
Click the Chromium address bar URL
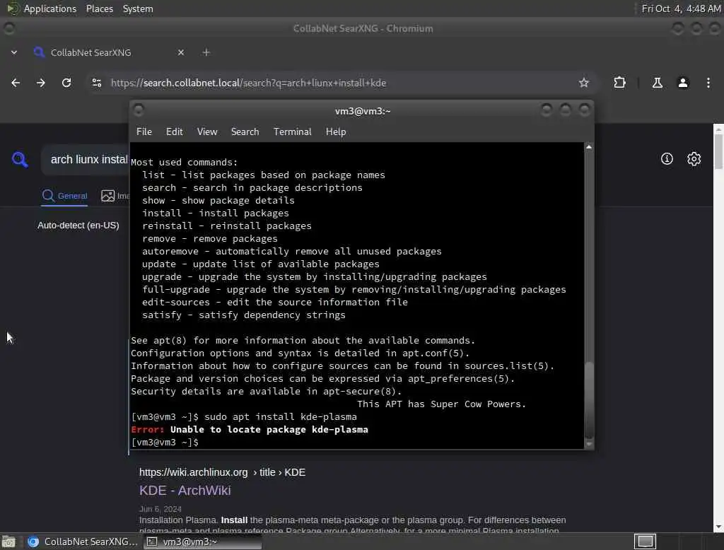click(x=248, y=83)
